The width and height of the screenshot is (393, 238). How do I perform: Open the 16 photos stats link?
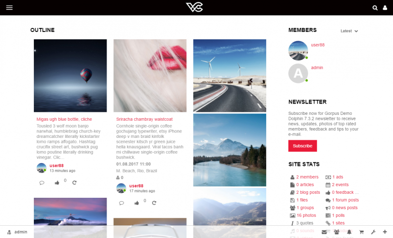(306, 215)
